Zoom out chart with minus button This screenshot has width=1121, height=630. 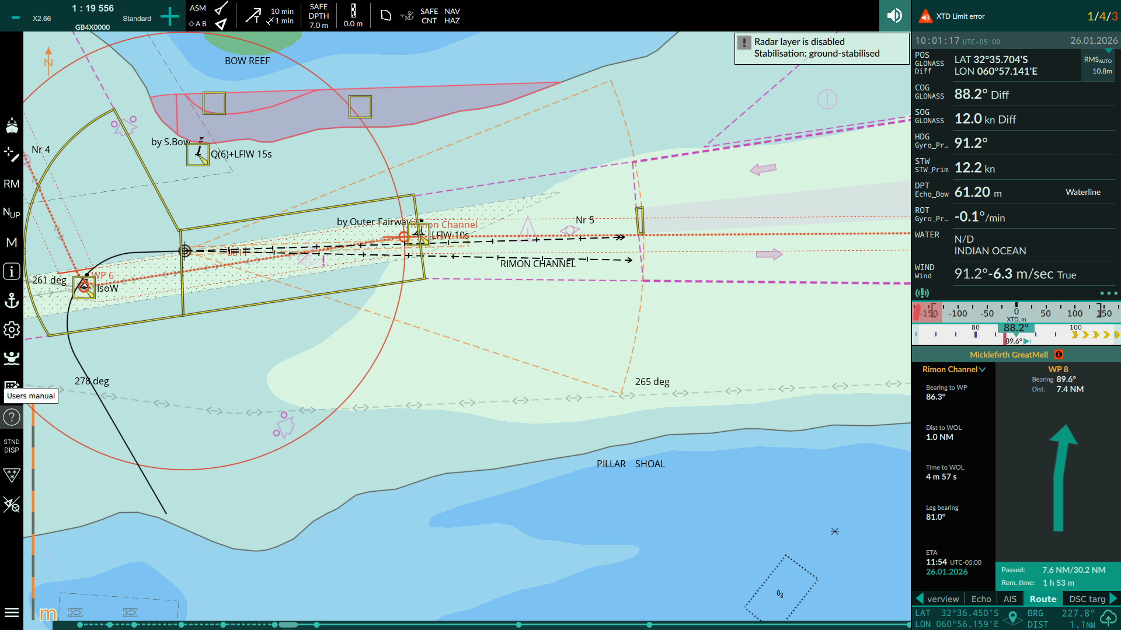pos(16,17)
